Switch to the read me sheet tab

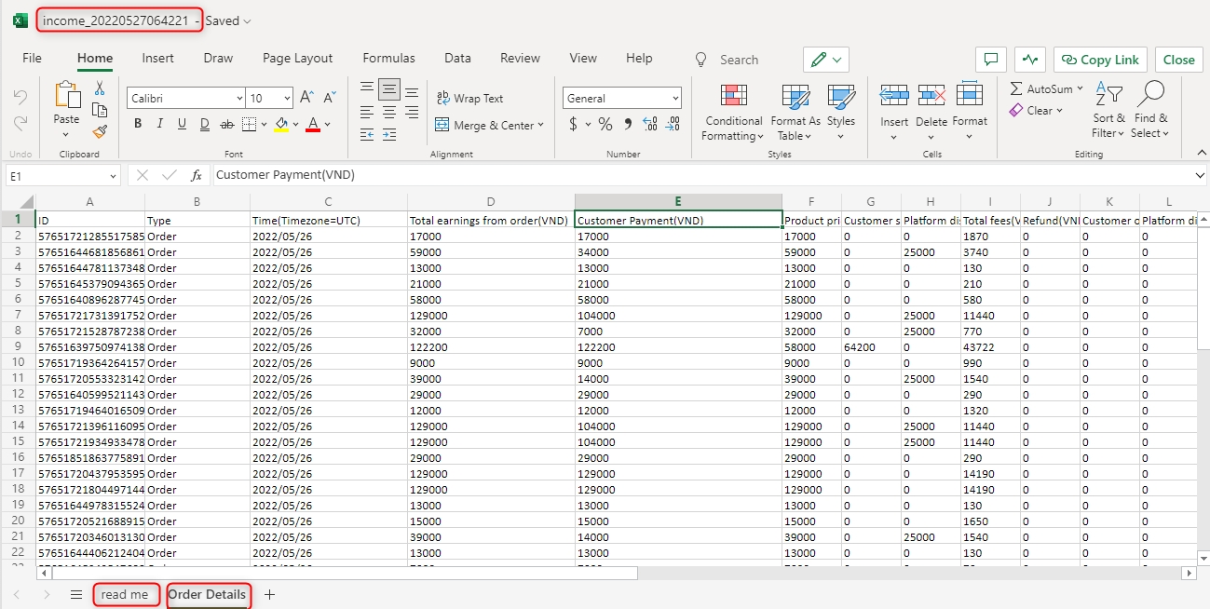click(x=125, y=595)
